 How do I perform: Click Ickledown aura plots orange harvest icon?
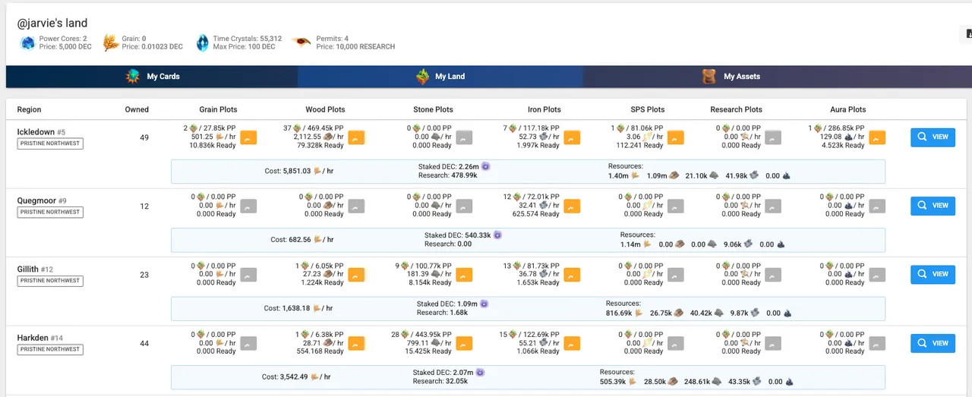point(877,137)
